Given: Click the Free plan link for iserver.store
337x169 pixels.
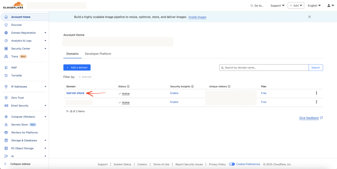Looking at the screenshot, I should click(264, 93).
